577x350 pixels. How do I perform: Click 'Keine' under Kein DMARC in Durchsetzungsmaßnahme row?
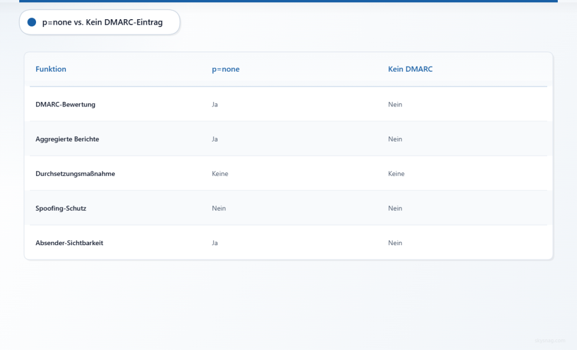tap(396, 174)
